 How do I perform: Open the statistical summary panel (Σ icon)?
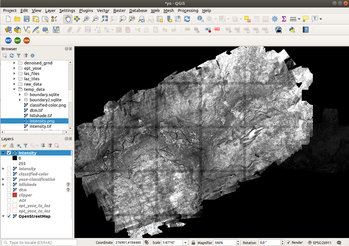284,19
